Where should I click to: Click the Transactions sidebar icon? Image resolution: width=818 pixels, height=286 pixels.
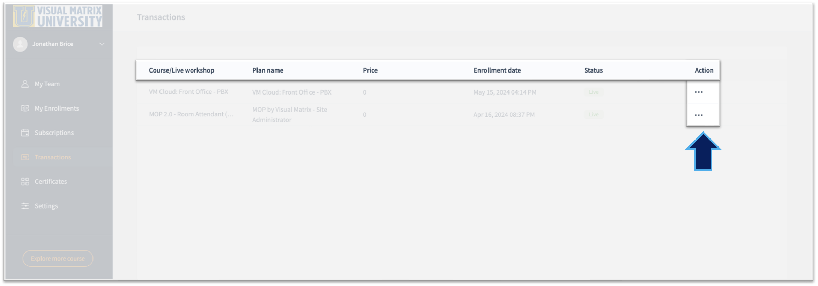pyautogui.click(x=25, y=157)
